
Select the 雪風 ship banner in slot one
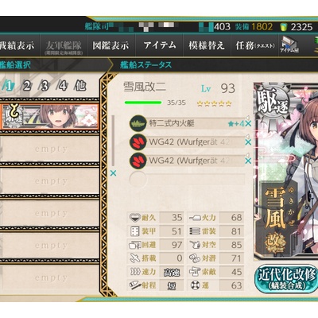[50, 116]
